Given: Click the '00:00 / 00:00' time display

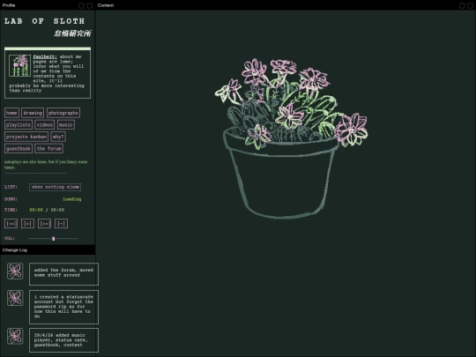Looking at the screenshot, I should coord(47,210).
